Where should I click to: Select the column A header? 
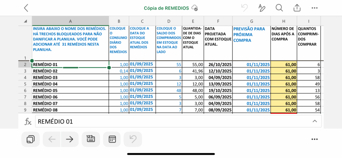[x=70, y=21]
